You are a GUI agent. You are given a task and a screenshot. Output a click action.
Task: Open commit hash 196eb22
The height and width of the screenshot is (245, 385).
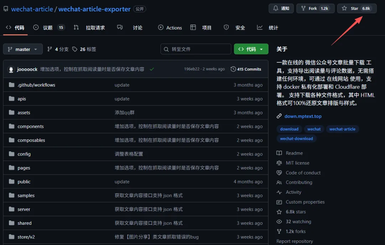tap(192, 69)
